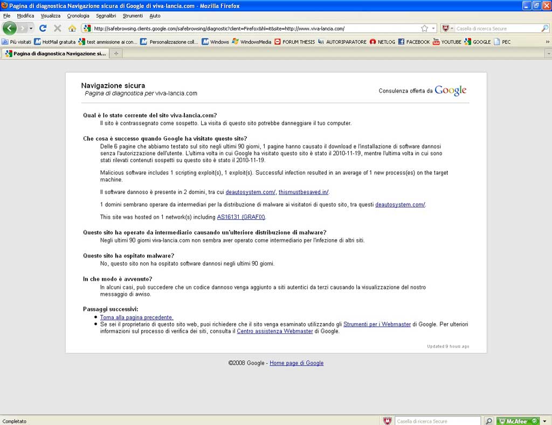This screenshot has width=552, height=425.
Task: Open the NETLOG bookmark
Action: click(382, 42)
